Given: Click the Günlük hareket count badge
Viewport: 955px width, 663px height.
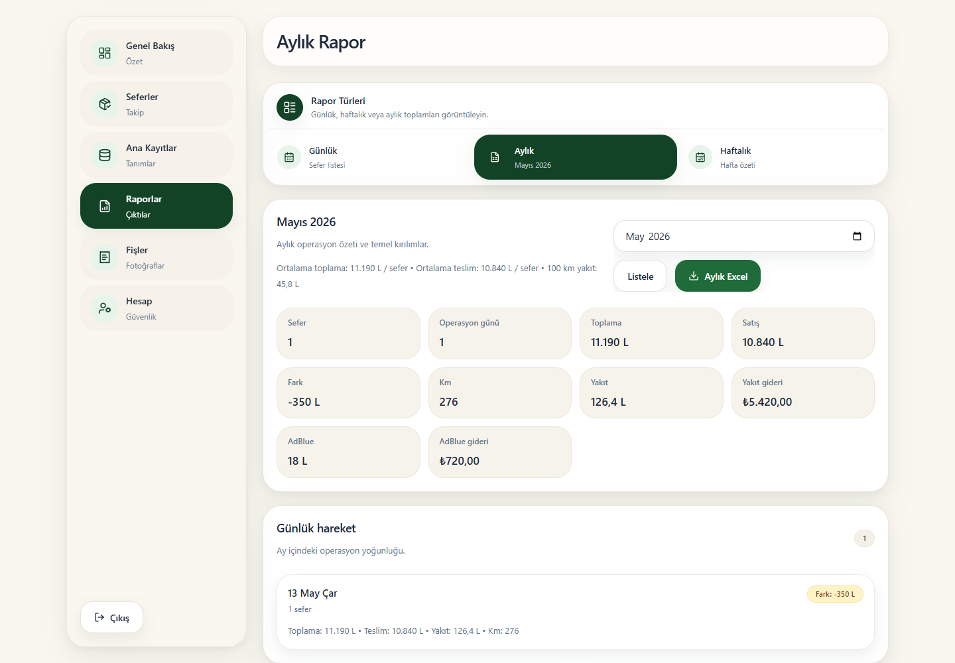Looking at the screenshot, I should coord(864,538).
